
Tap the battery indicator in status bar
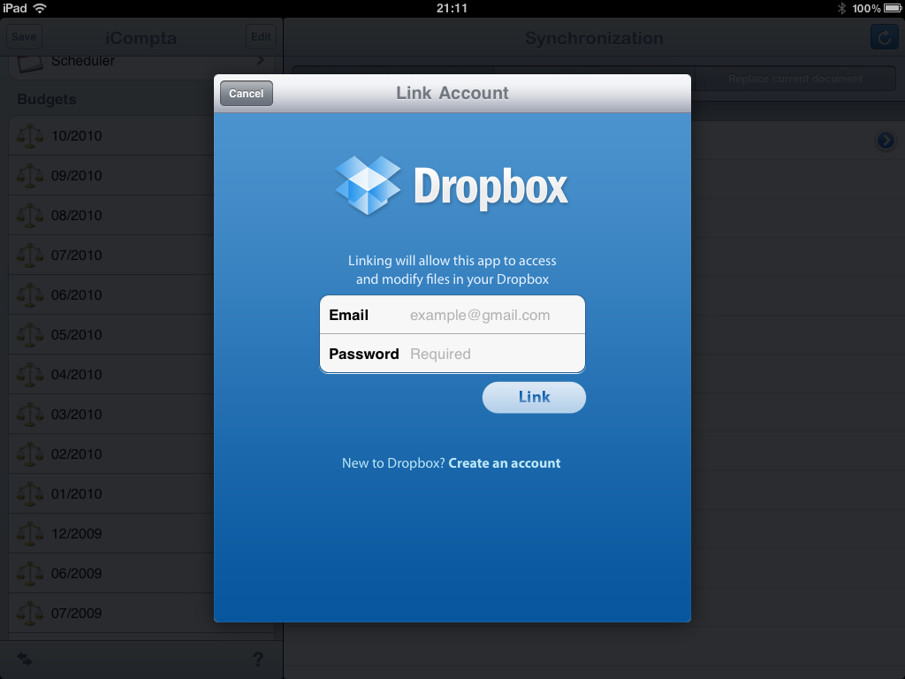click(891, 8)
